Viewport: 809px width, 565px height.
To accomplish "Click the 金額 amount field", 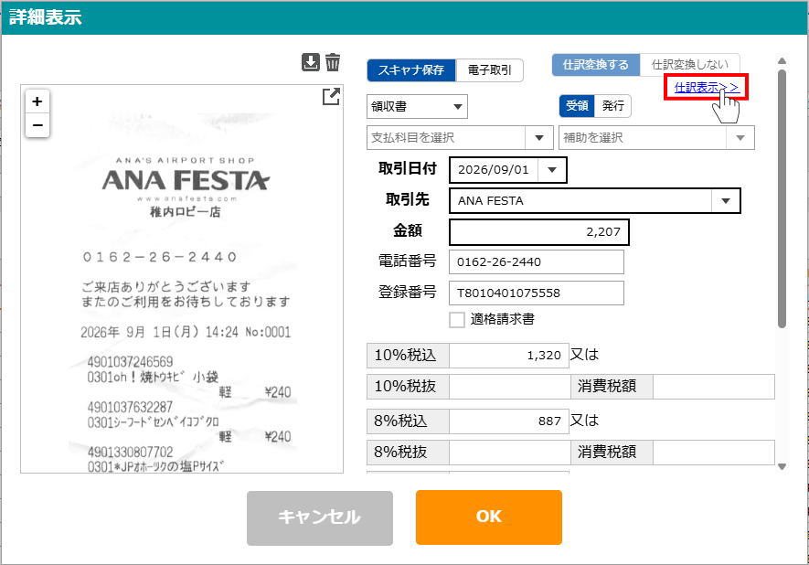I will (x=539, y=232).
